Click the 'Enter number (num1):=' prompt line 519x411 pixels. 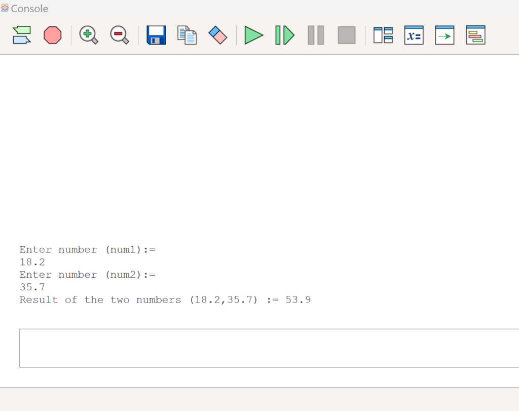coord(88,249)
